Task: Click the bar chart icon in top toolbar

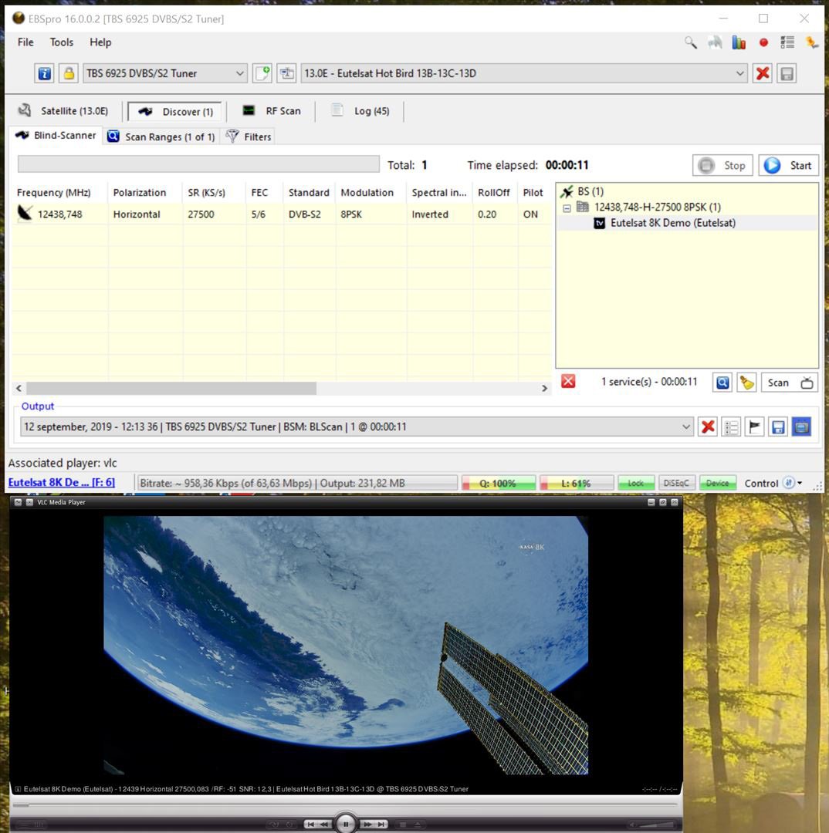Action: click(x=739, y=43)
